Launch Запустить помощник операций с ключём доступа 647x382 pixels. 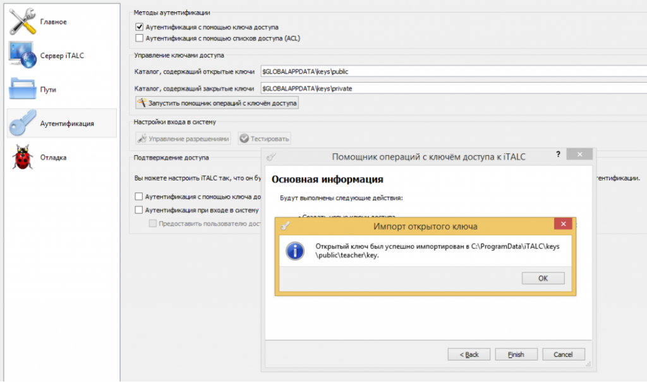[217, 103]
